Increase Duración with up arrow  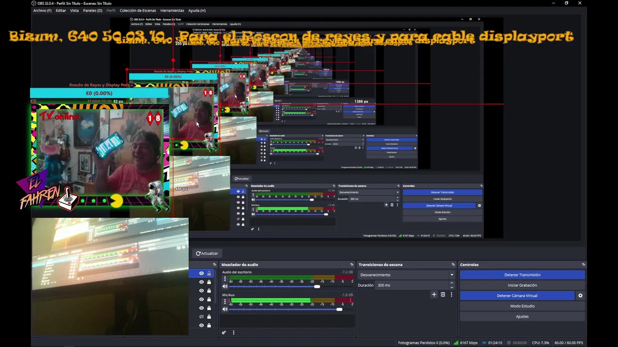tap(452, 283)
